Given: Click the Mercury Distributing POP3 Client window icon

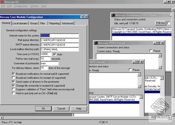Looking at the screenshot, I should coord(113,15).
